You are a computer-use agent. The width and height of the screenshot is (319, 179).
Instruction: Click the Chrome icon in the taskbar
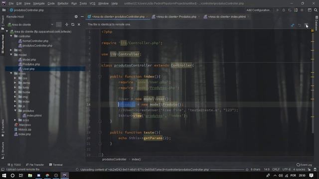point(47,176)
